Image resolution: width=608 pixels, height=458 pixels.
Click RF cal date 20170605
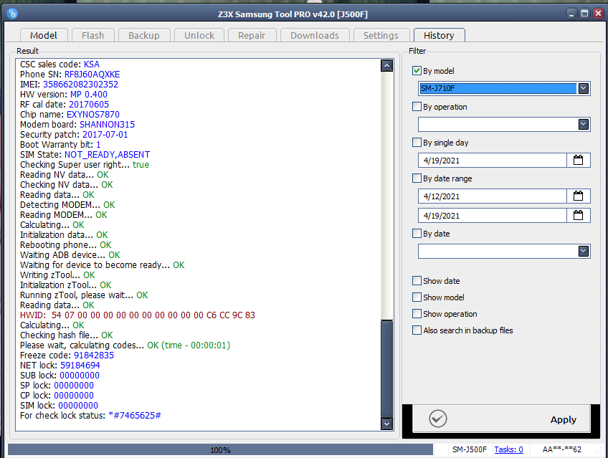pyautogui.click(x=89, y=104)
